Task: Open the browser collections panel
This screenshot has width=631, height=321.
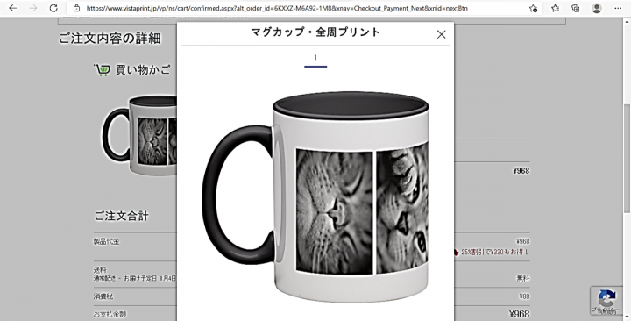Action: (576, 8)
